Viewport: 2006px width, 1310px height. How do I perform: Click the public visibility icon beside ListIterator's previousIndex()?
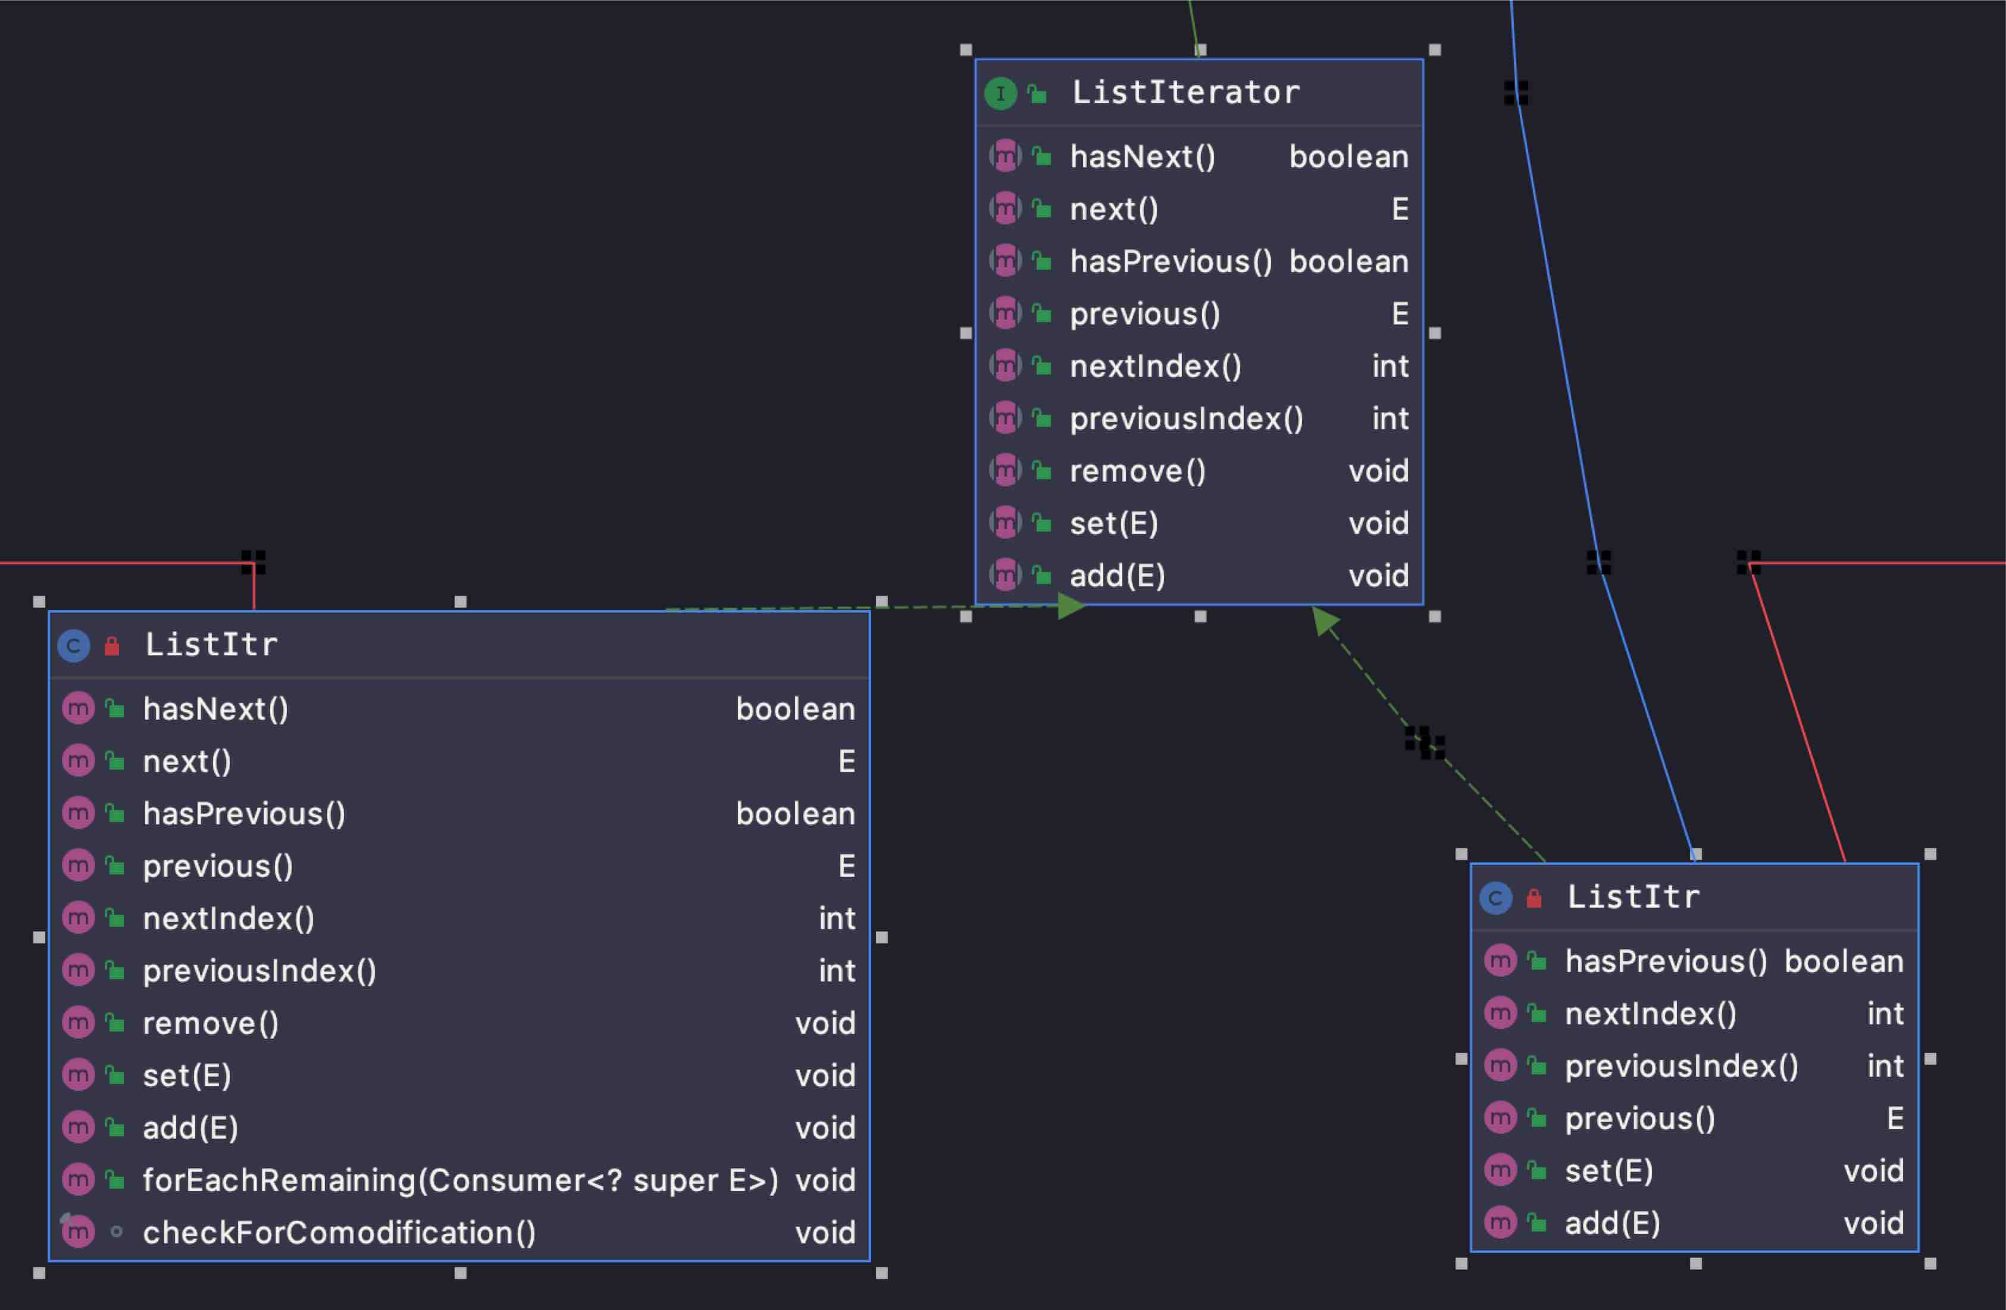1042,419
